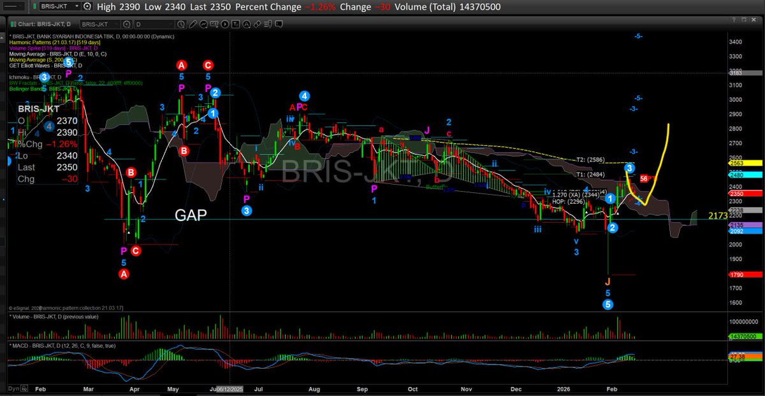This screenshot has width=765, height=396.
Task: Select the Ichimoku study label
Action: 35,78
